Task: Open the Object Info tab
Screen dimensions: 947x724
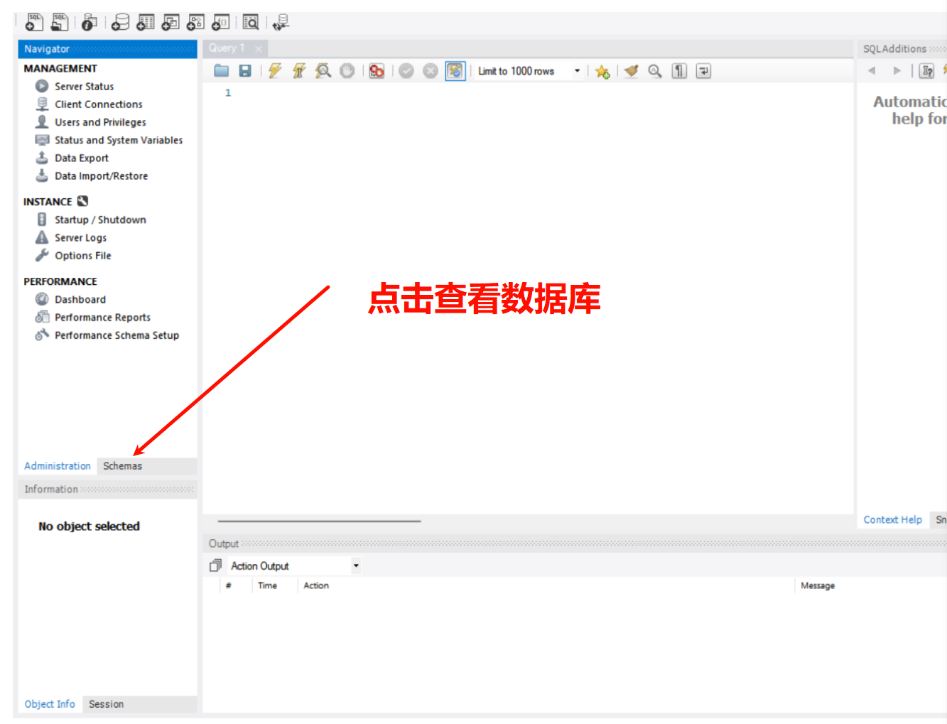Action: (x=50, y=704)
